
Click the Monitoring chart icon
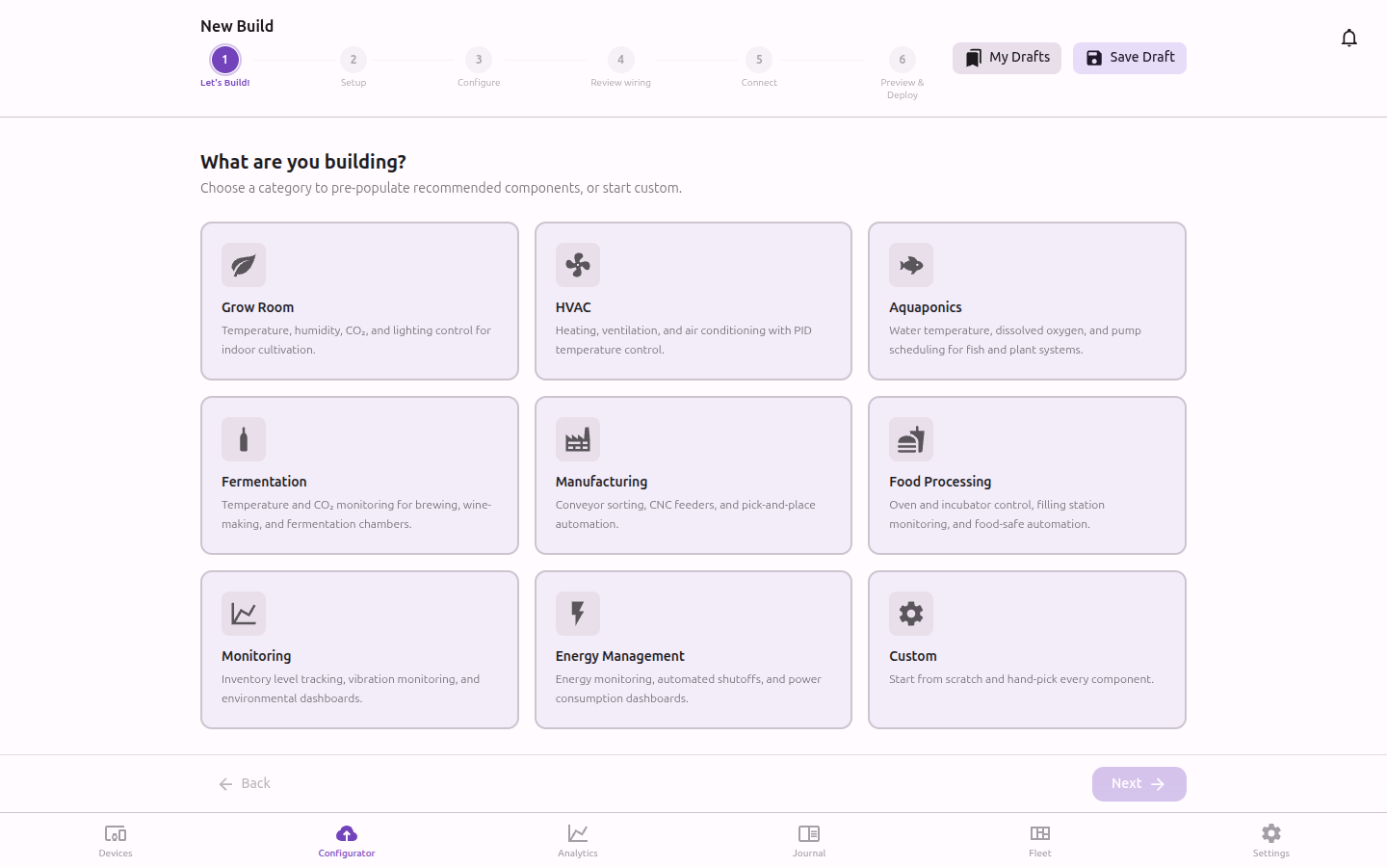pos(244,614)
